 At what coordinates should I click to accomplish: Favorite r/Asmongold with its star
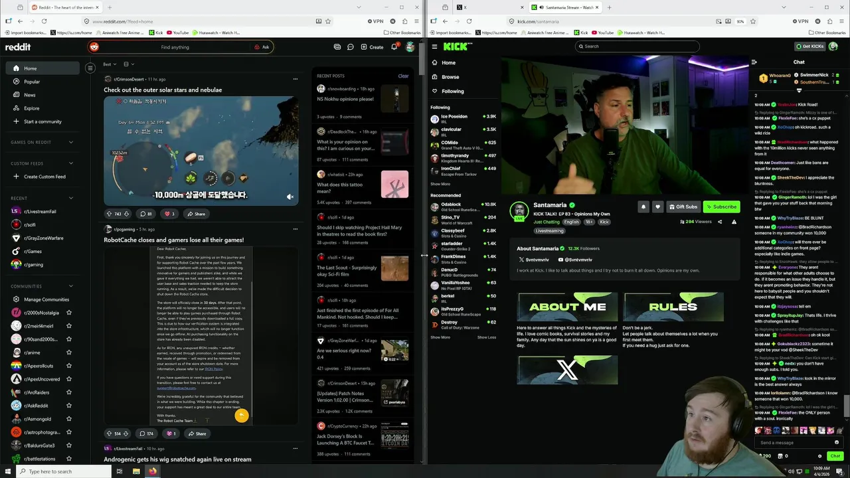coord(68,419)
